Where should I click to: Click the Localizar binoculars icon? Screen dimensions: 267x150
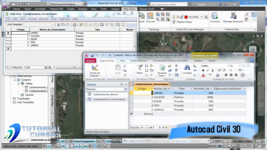pos(187,67)
